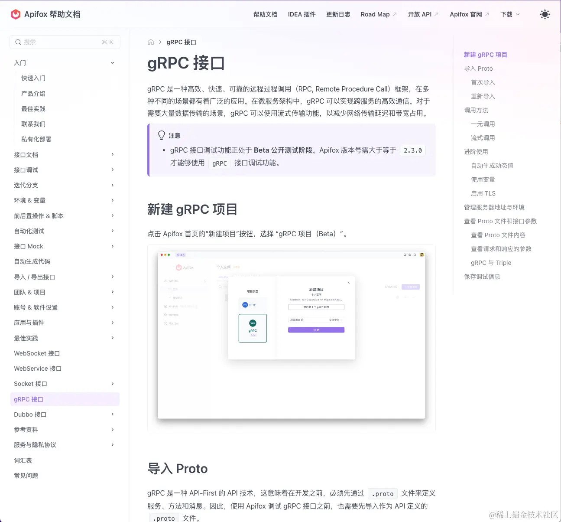Image resolution: width=561 pixels, height=522 pixels.
Task: Click the 开放 API external link arrow
Action: (436, 14)
